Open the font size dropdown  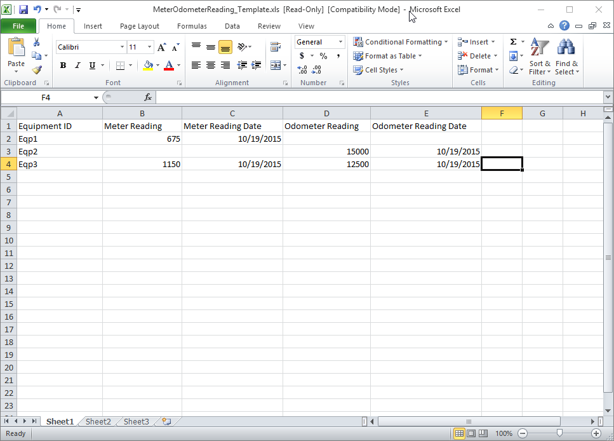tap(149, 46)
